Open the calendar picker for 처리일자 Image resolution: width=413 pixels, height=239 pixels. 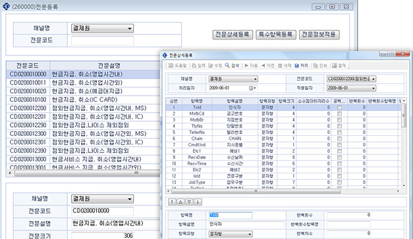click(252, 88)
